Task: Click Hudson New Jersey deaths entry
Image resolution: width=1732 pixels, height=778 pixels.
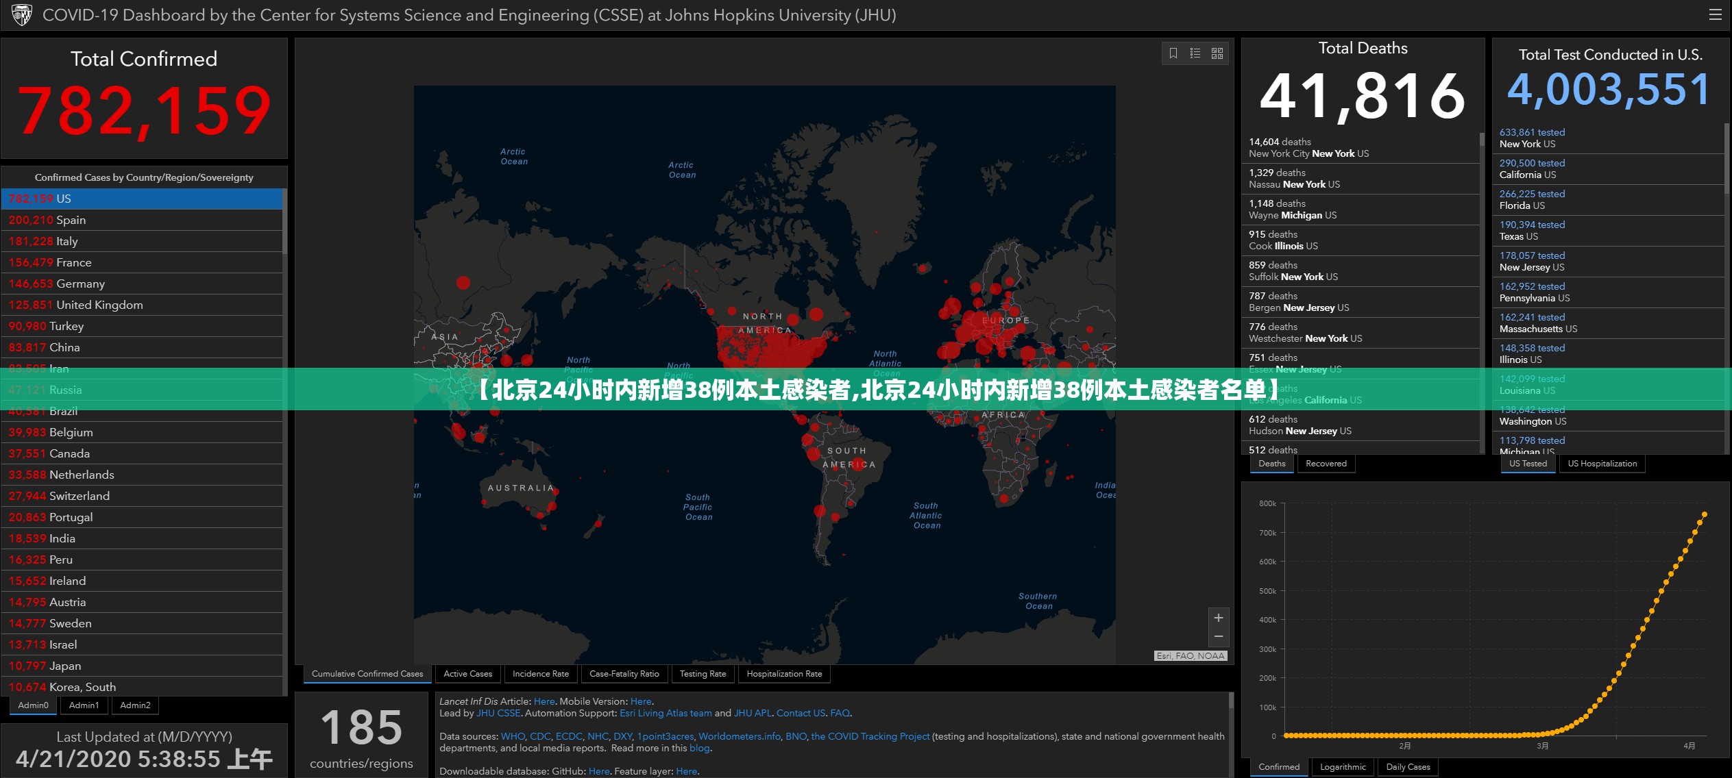Action: [x=1361, y=425]
